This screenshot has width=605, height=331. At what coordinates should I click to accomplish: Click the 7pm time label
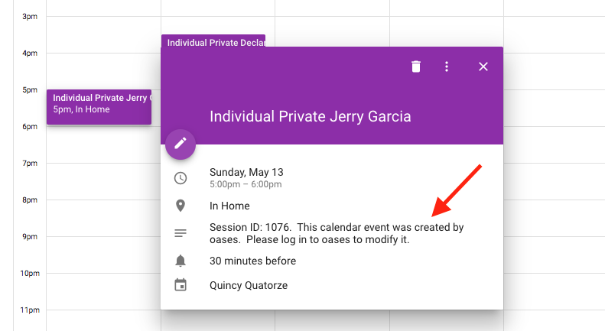[x=30, y=163]
